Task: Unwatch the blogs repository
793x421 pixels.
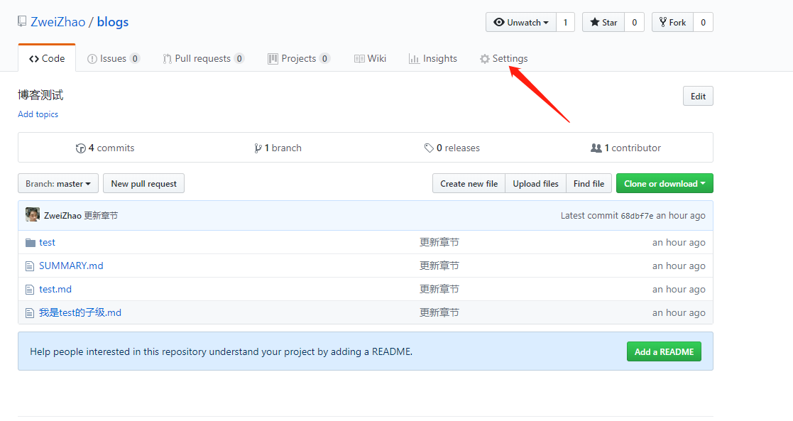Action: (x=518, y=22)
